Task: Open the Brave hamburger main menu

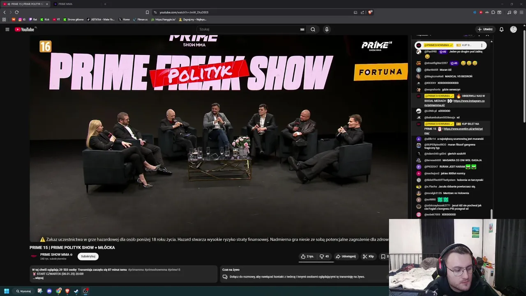Action: coord(521,12)
